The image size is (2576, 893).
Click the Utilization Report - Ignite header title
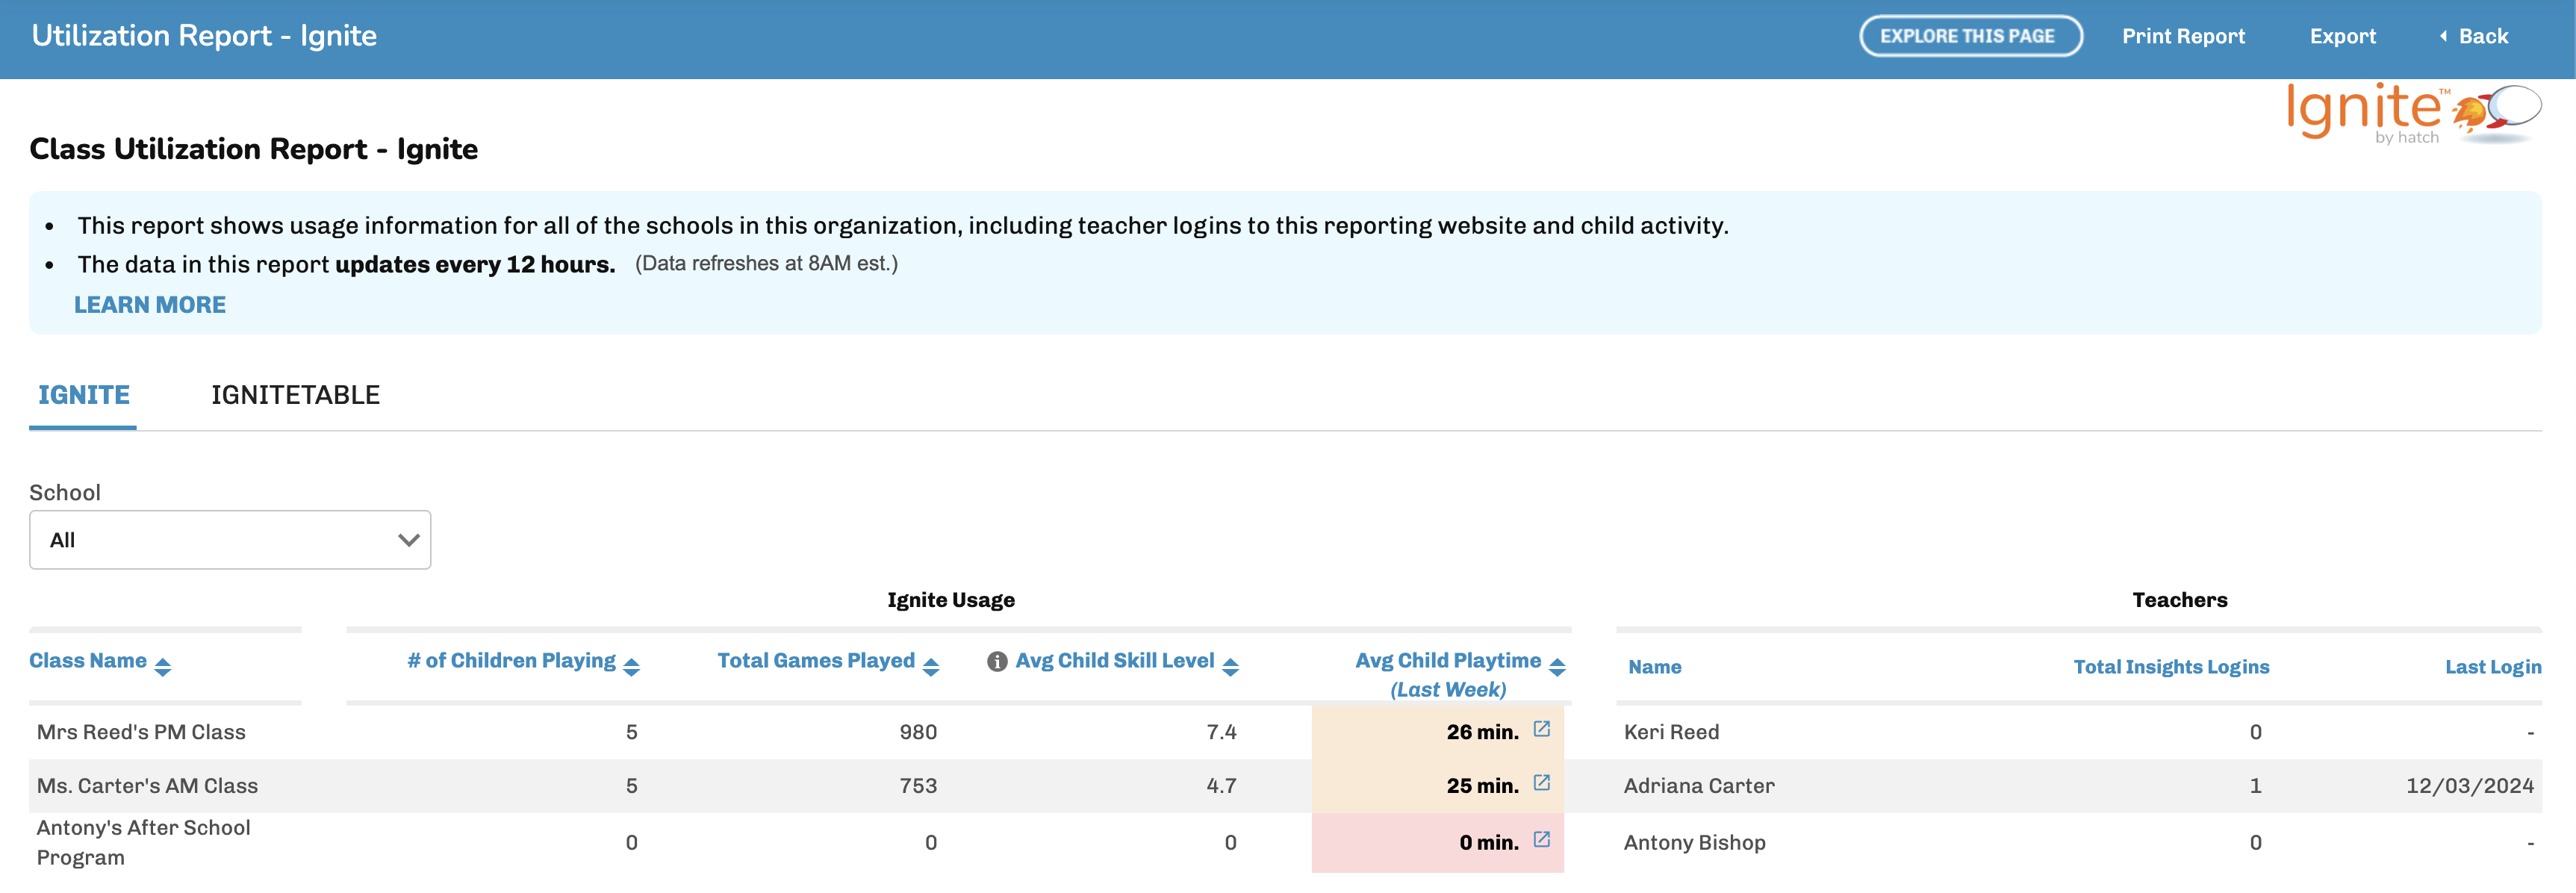(x=204, y=36)
